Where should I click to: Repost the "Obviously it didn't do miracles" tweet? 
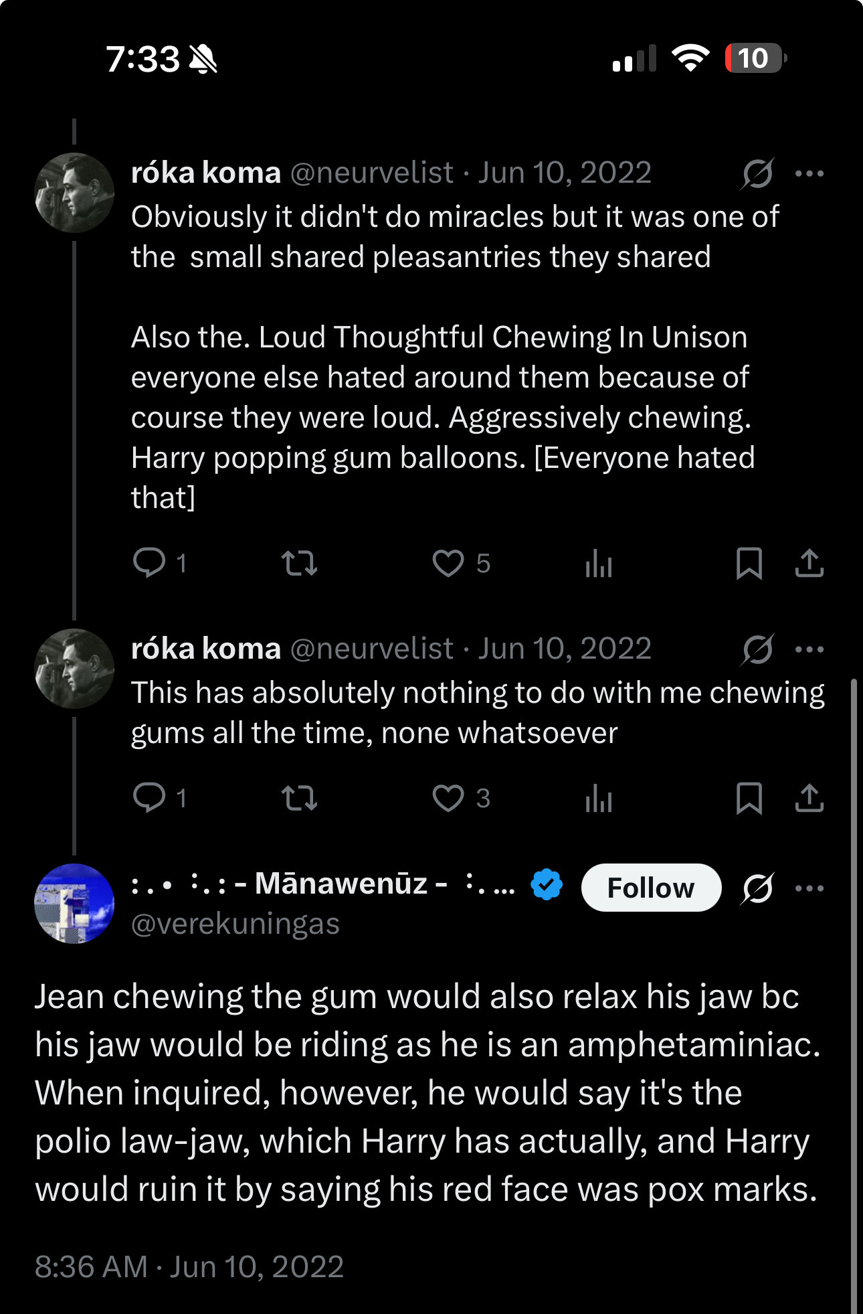299,563
